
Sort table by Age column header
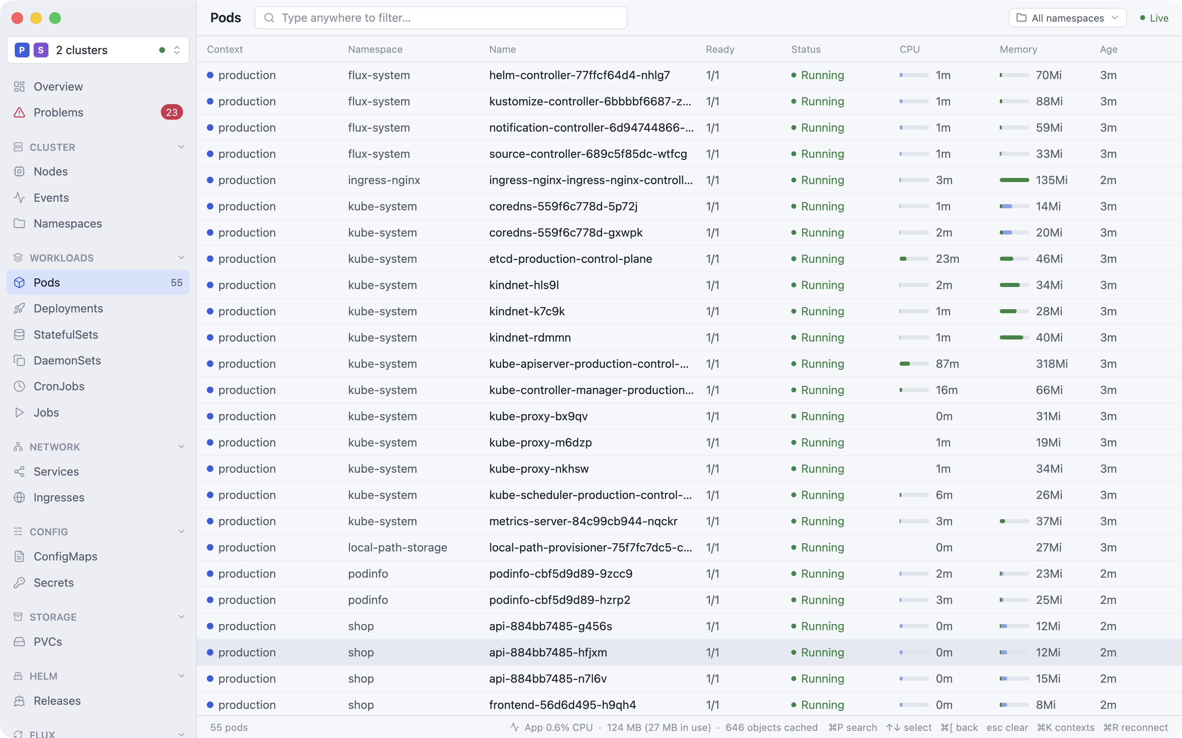click(1109, 49)
